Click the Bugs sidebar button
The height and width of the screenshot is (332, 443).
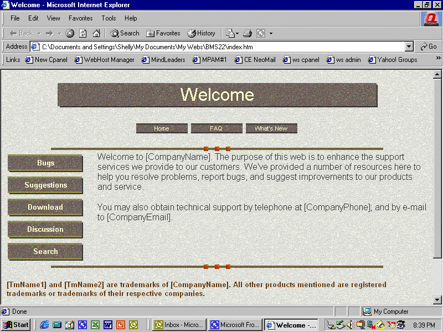(45, 163)
